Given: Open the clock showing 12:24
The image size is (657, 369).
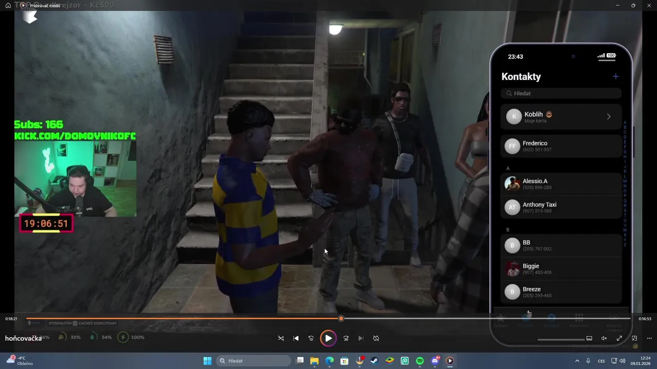Looking at the screenshot, I should click(642, 361).
